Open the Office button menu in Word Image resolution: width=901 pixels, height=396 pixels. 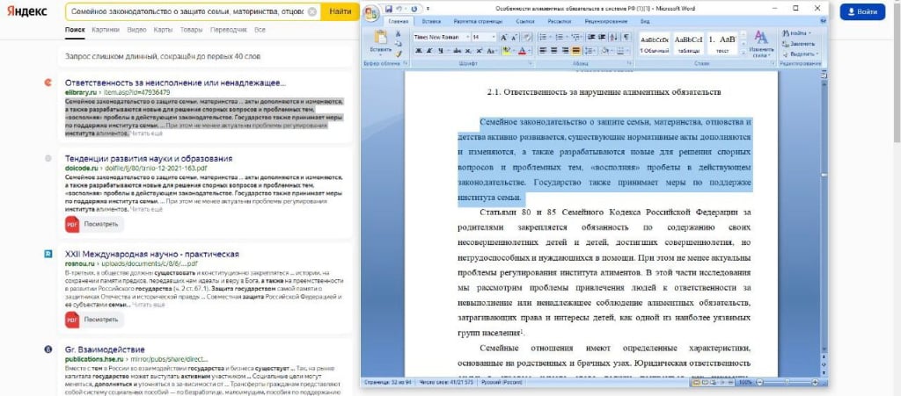pos(371,14)
